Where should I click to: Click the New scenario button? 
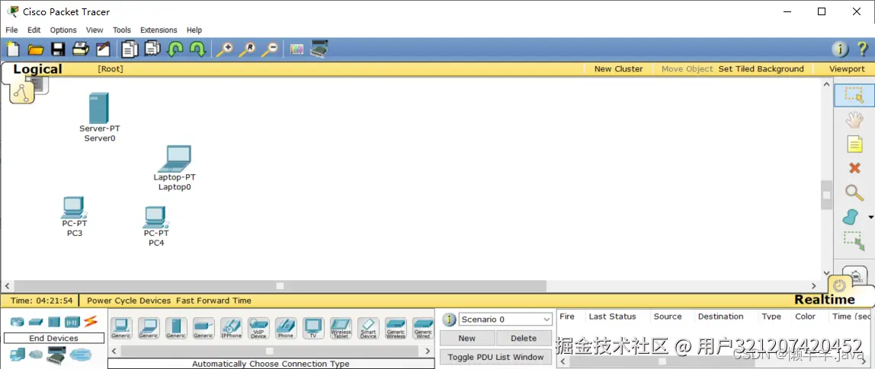[467, 338]
